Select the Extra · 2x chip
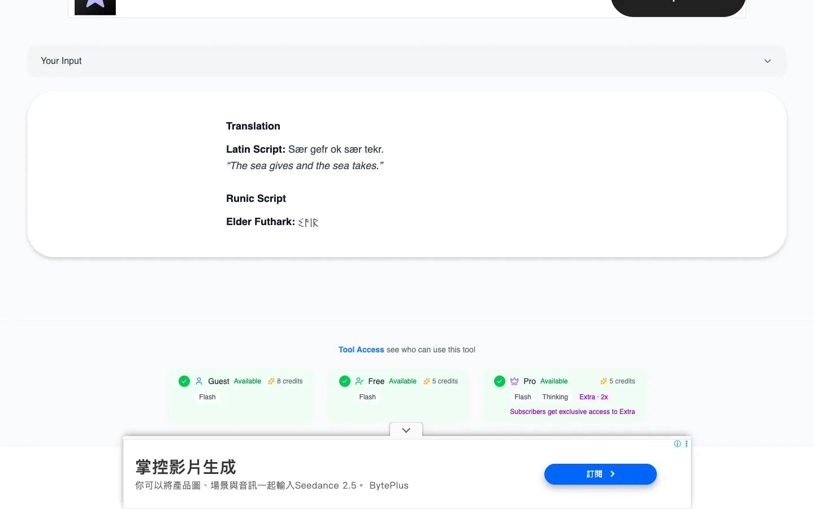 click(x=594, y=397)
